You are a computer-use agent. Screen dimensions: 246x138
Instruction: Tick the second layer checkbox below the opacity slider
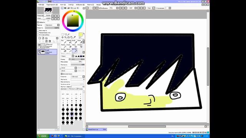point(38,33)
